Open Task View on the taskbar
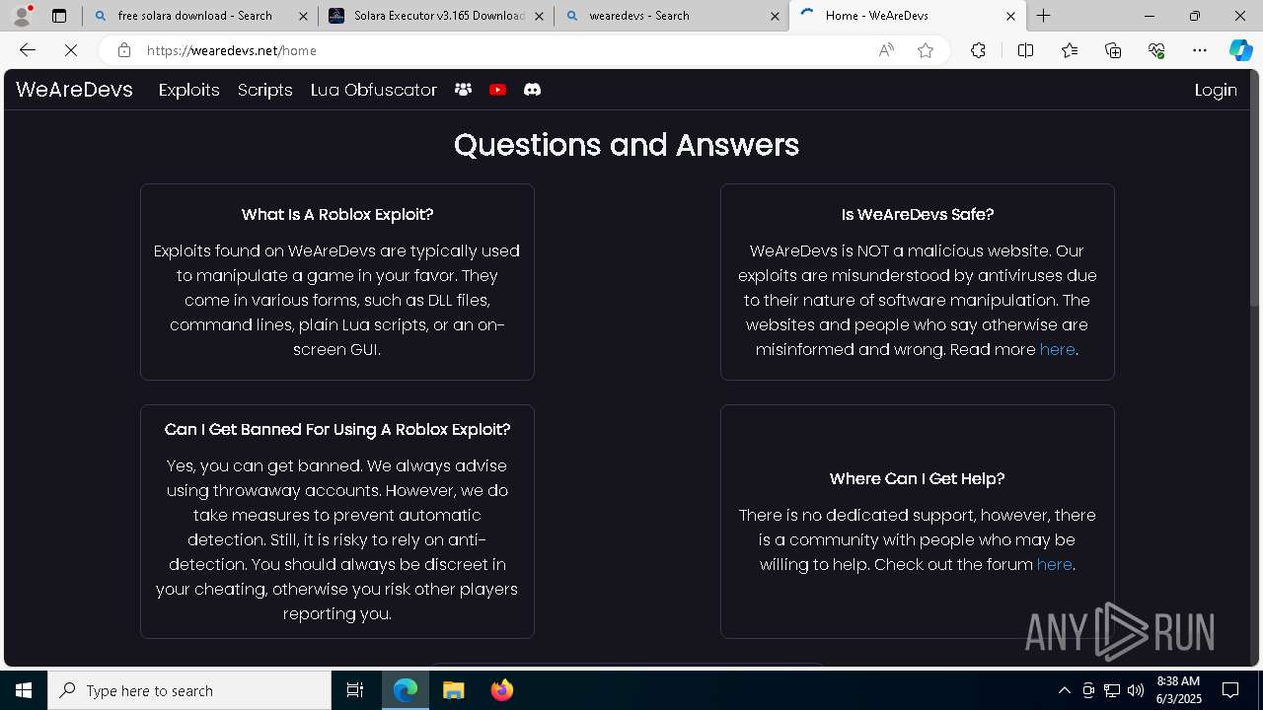Image resolution: width=1263 pixels, height=710 pixels. (x=355, y=690)
